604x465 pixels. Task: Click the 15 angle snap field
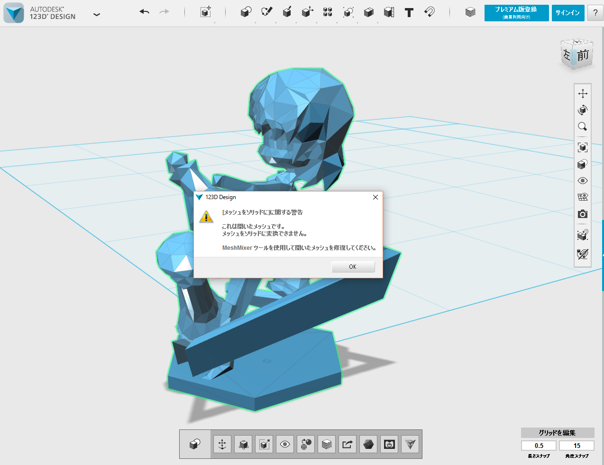(x=577, y=446)
